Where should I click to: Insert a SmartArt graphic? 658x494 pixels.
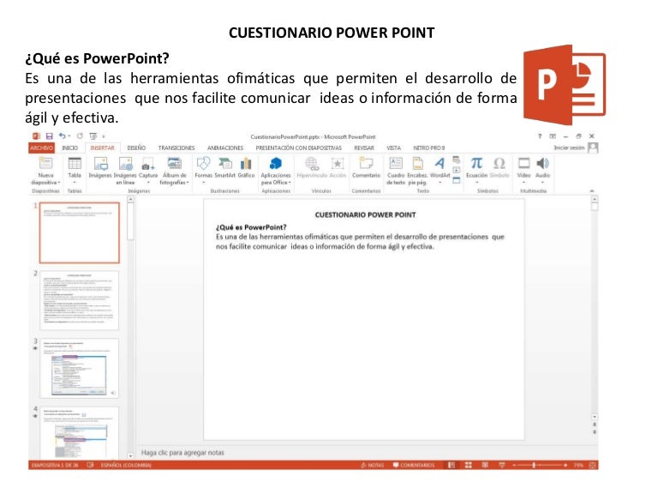tap(224, 164)
